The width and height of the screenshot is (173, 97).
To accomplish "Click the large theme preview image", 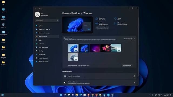I will tap(78, 25).
